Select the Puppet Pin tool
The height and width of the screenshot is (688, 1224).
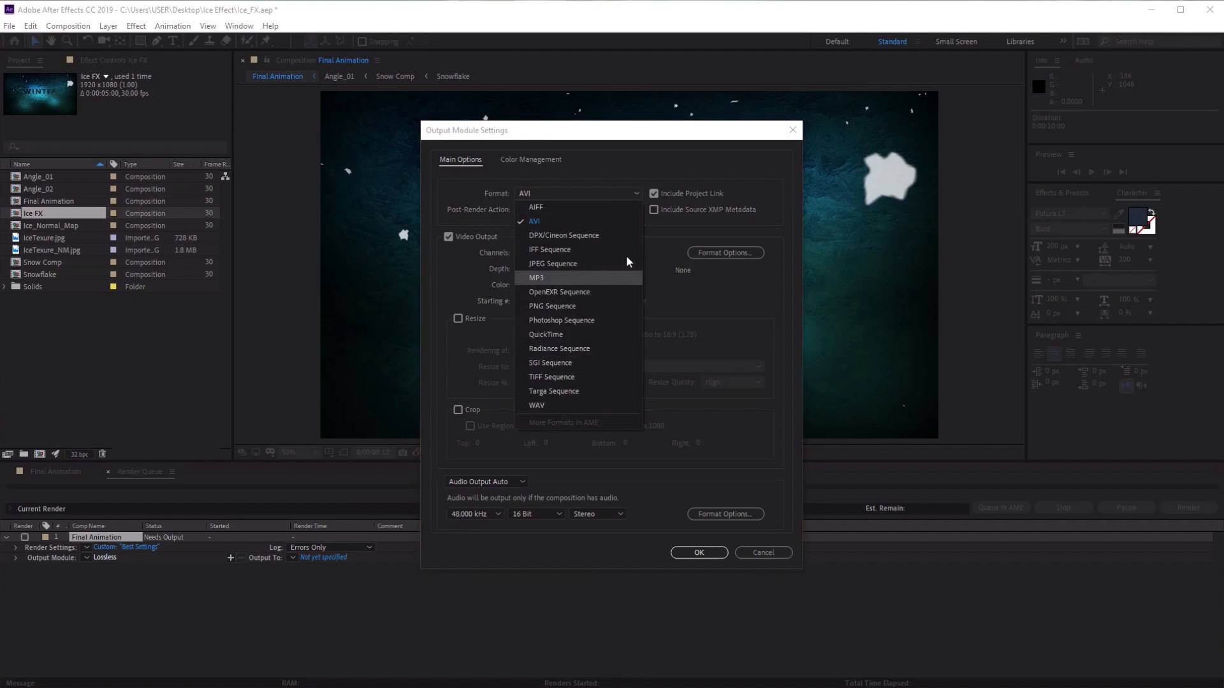tap(267, 40)
